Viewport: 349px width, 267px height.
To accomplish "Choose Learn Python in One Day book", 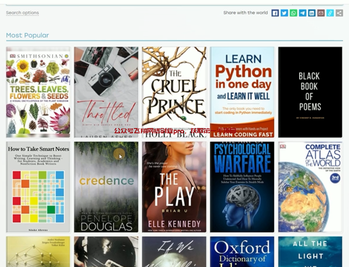I will click(242, 92).
